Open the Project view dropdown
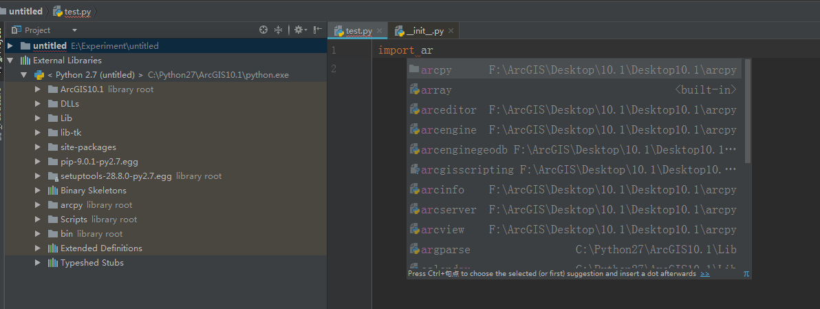The height and width of the screenshot is (309, 820). coord(74,30)
